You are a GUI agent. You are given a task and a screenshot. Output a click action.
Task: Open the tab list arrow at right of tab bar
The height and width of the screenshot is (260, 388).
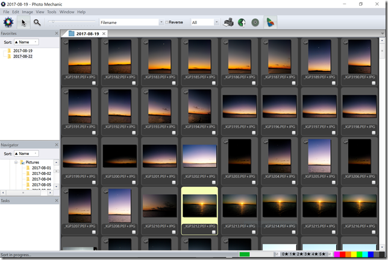coord(383,33)
